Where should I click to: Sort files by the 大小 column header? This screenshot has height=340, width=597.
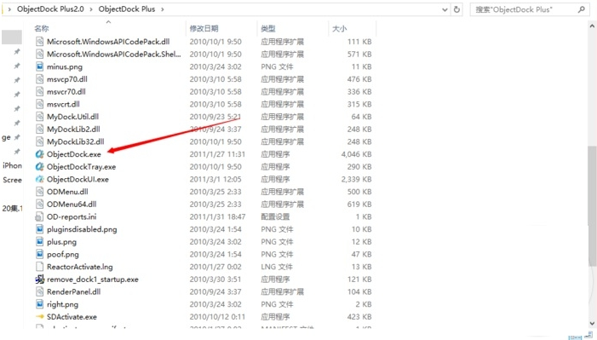[339, 28]
